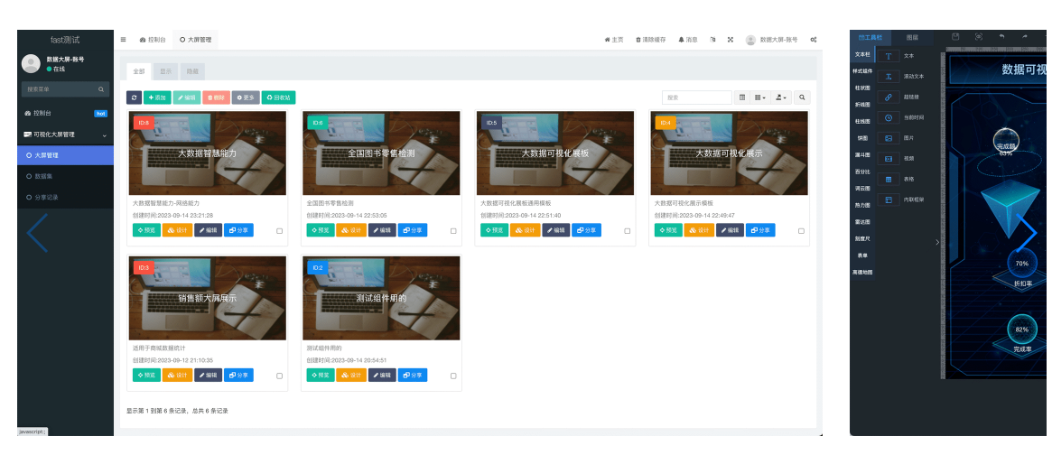
Task: Click 预览 on the 大数据智慧能力 card
Action: 146,230
